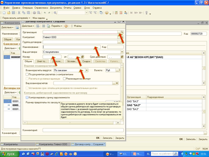Open the Organization selection ellipsis button

pyautogui.click(x=119, y=32)
